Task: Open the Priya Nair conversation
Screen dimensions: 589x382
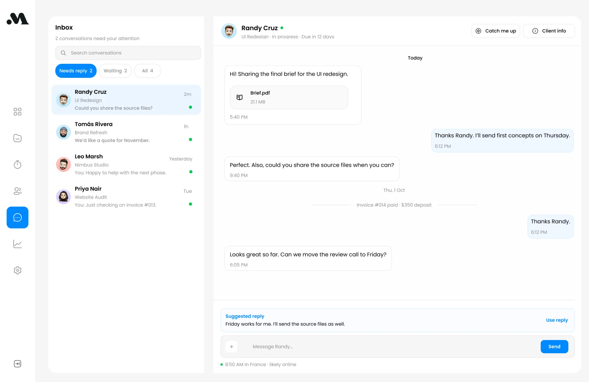Action: point(126,197)
